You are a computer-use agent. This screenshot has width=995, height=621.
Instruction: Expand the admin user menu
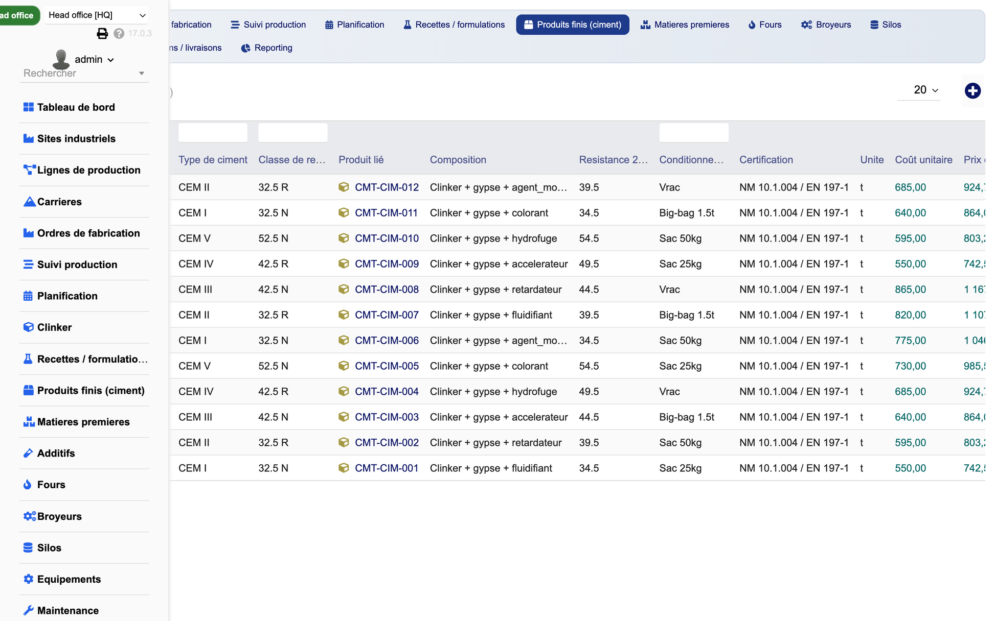click(x=94, y=60)
